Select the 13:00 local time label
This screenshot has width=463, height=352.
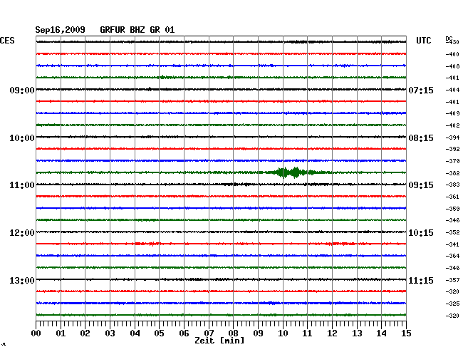[x=22, y=280]
